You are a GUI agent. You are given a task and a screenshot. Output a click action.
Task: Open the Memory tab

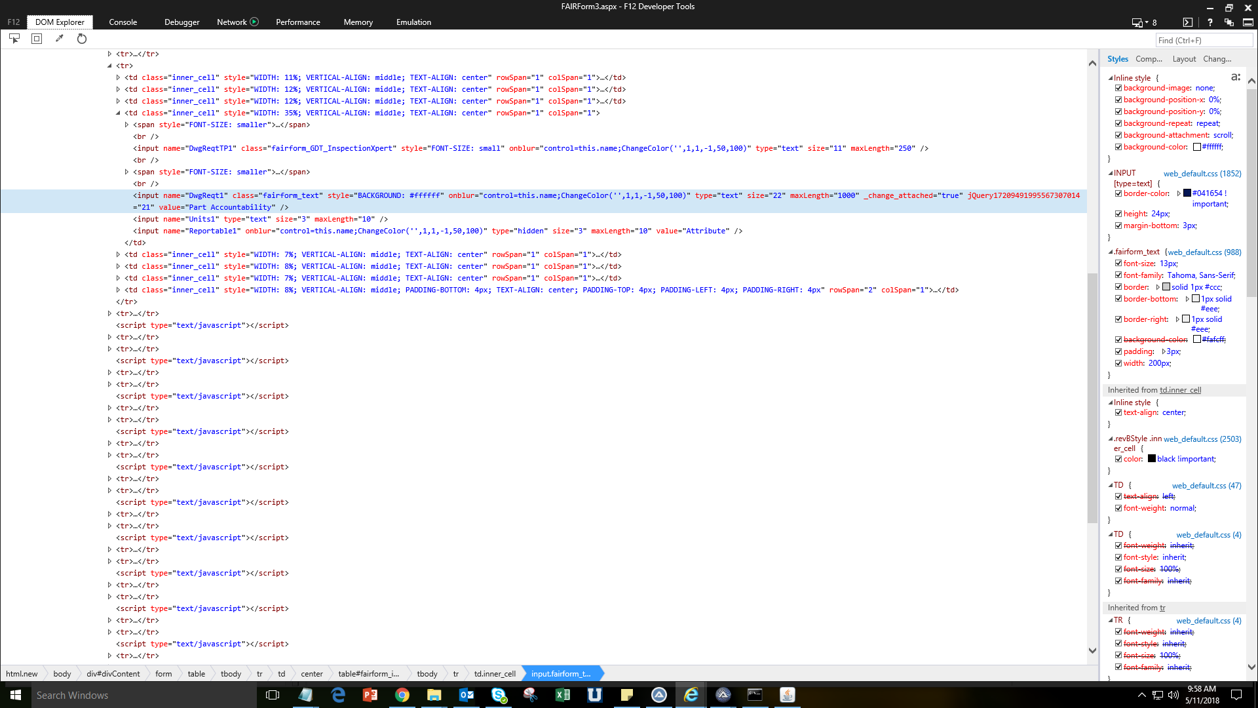tap(358, 22)
